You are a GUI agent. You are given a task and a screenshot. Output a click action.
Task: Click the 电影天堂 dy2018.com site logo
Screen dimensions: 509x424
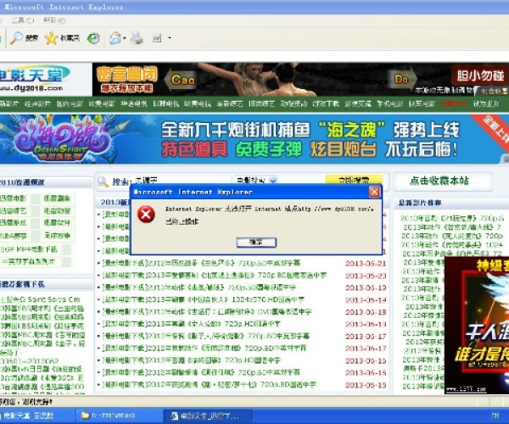pyautogui.click(x=35, y=79)
